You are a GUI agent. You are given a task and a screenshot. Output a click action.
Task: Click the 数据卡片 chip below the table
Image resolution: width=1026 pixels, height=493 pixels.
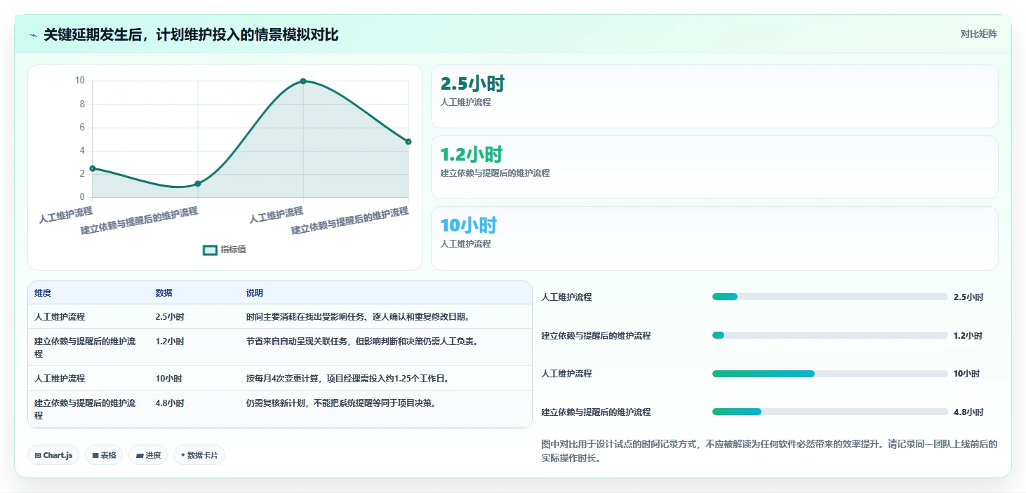point(199,455)
